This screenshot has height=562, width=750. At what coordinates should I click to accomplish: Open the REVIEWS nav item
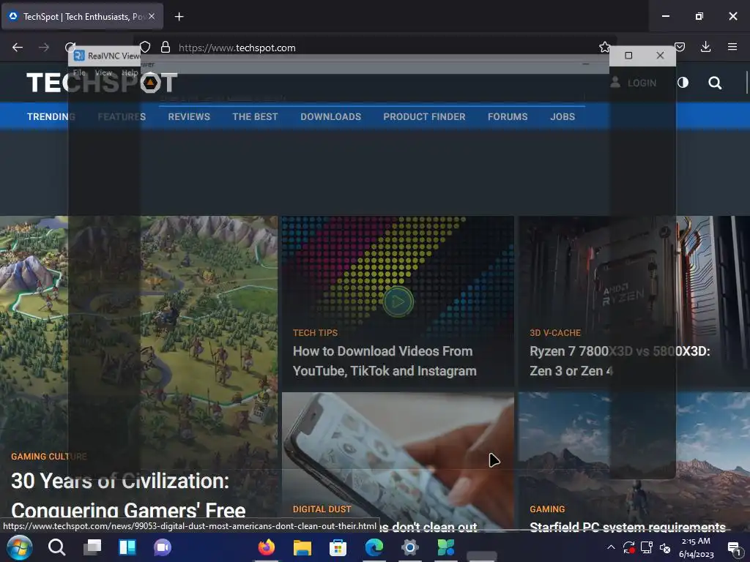click(x=189, y=116)
